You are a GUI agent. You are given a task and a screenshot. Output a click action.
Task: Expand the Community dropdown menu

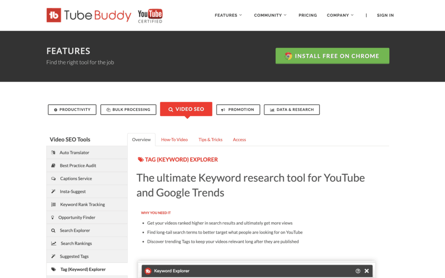click(x=270, y=15)
